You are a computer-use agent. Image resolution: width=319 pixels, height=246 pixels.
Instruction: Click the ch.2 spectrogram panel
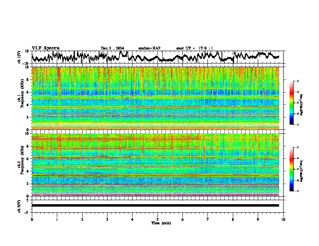point(155,165)
